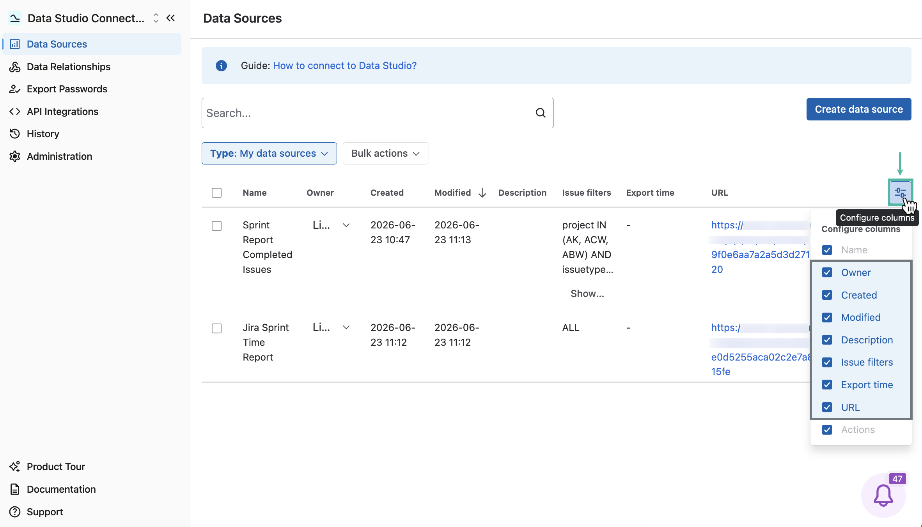Viewport: 922px width, 527px height.
Task: Click the magnifier icon in the search box
Action: (541, 113)
